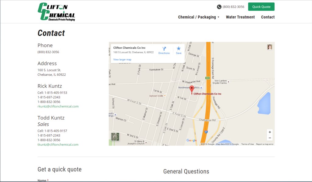The width and height of the screenshot is (312, 182).
Task: Click the Chebanse, IL 60922 address line
Action: pyautogui.click(x=52, y=75)
